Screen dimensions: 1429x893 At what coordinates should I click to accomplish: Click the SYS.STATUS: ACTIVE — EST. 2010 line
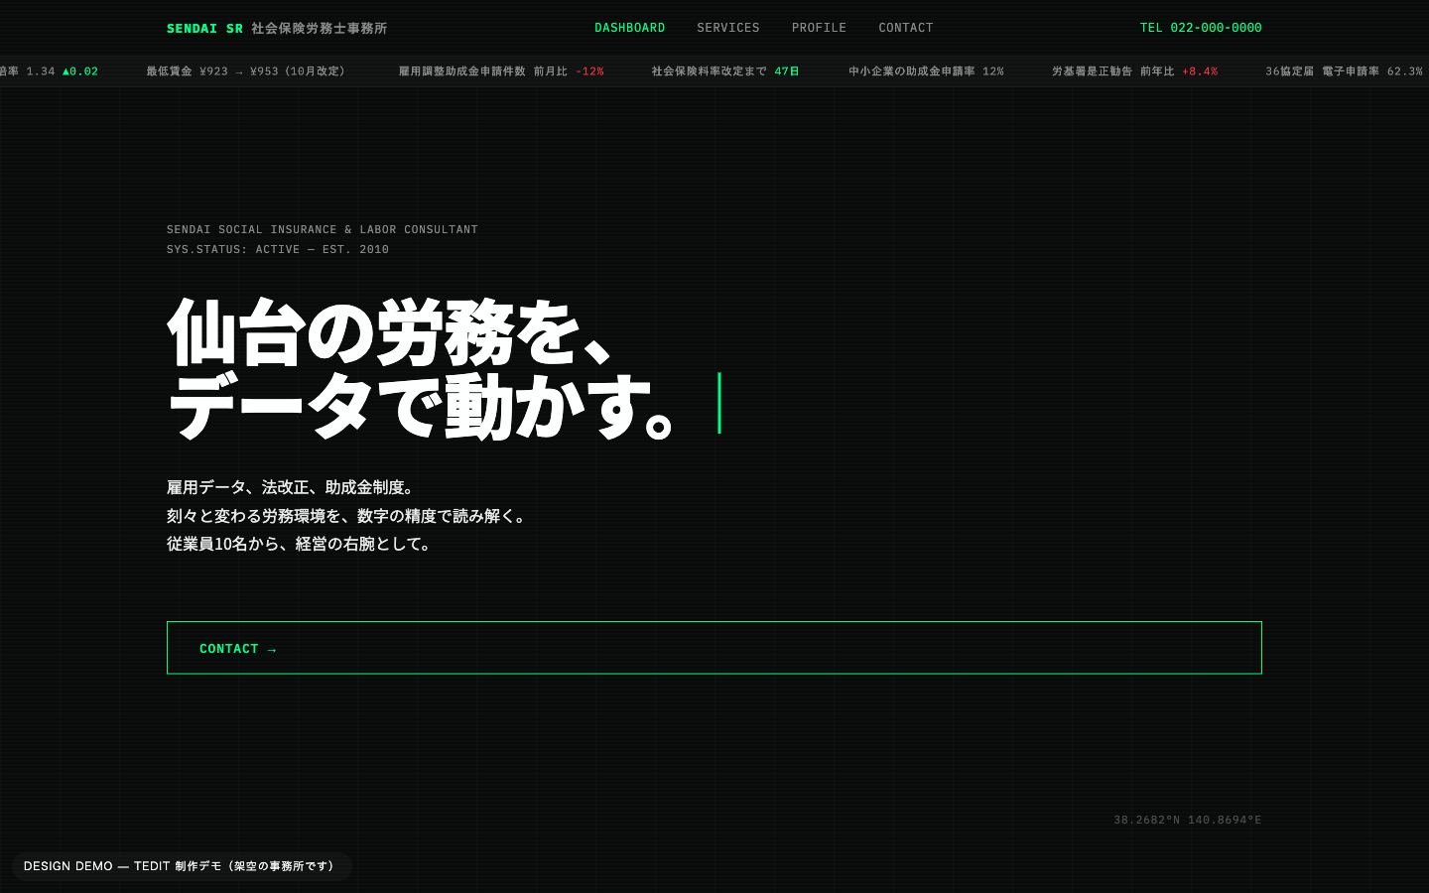[278, 249]
